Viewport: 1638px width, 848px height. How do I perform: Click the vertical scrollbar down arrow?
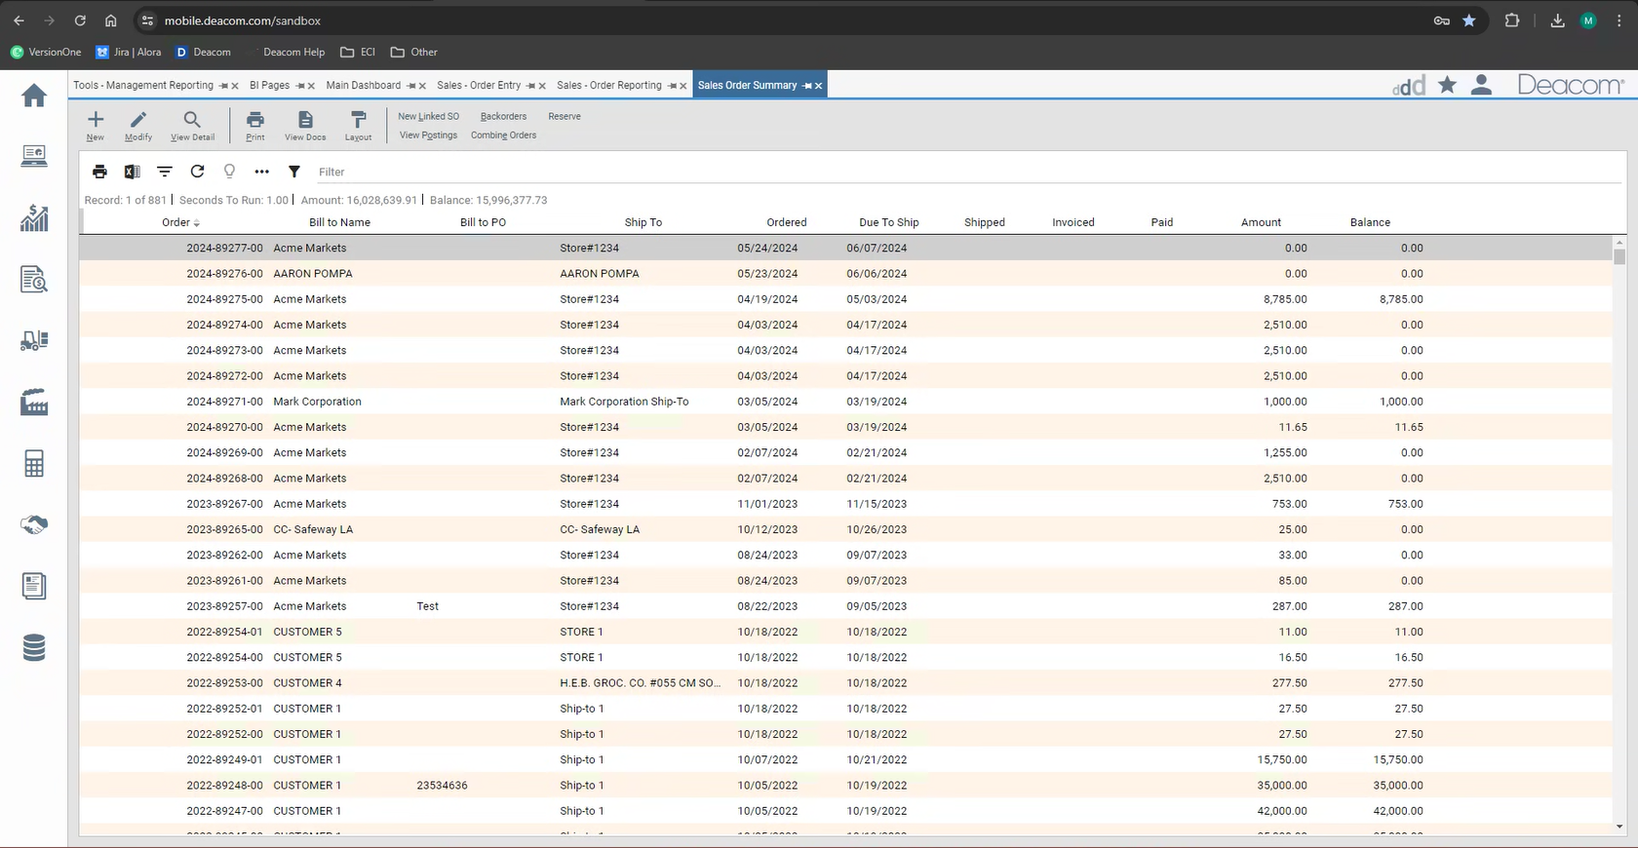[1619, 827]
